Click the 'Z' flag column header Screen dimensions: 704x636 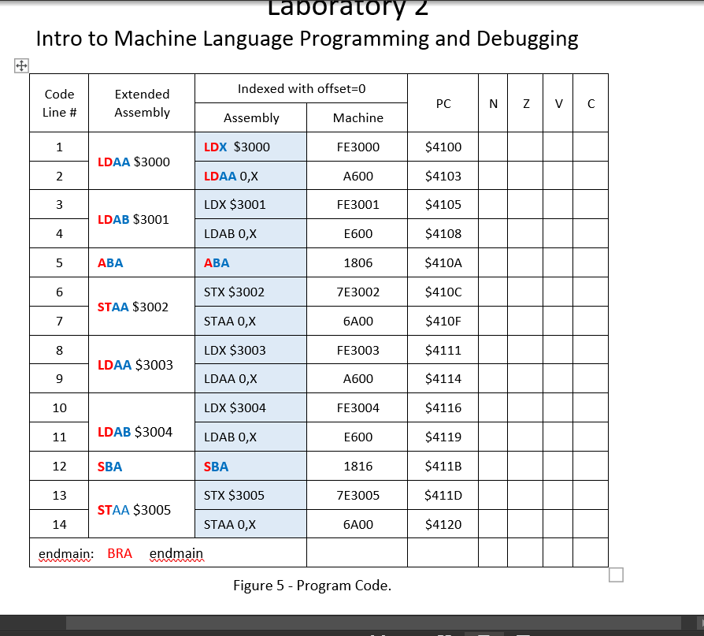[525, 103]
